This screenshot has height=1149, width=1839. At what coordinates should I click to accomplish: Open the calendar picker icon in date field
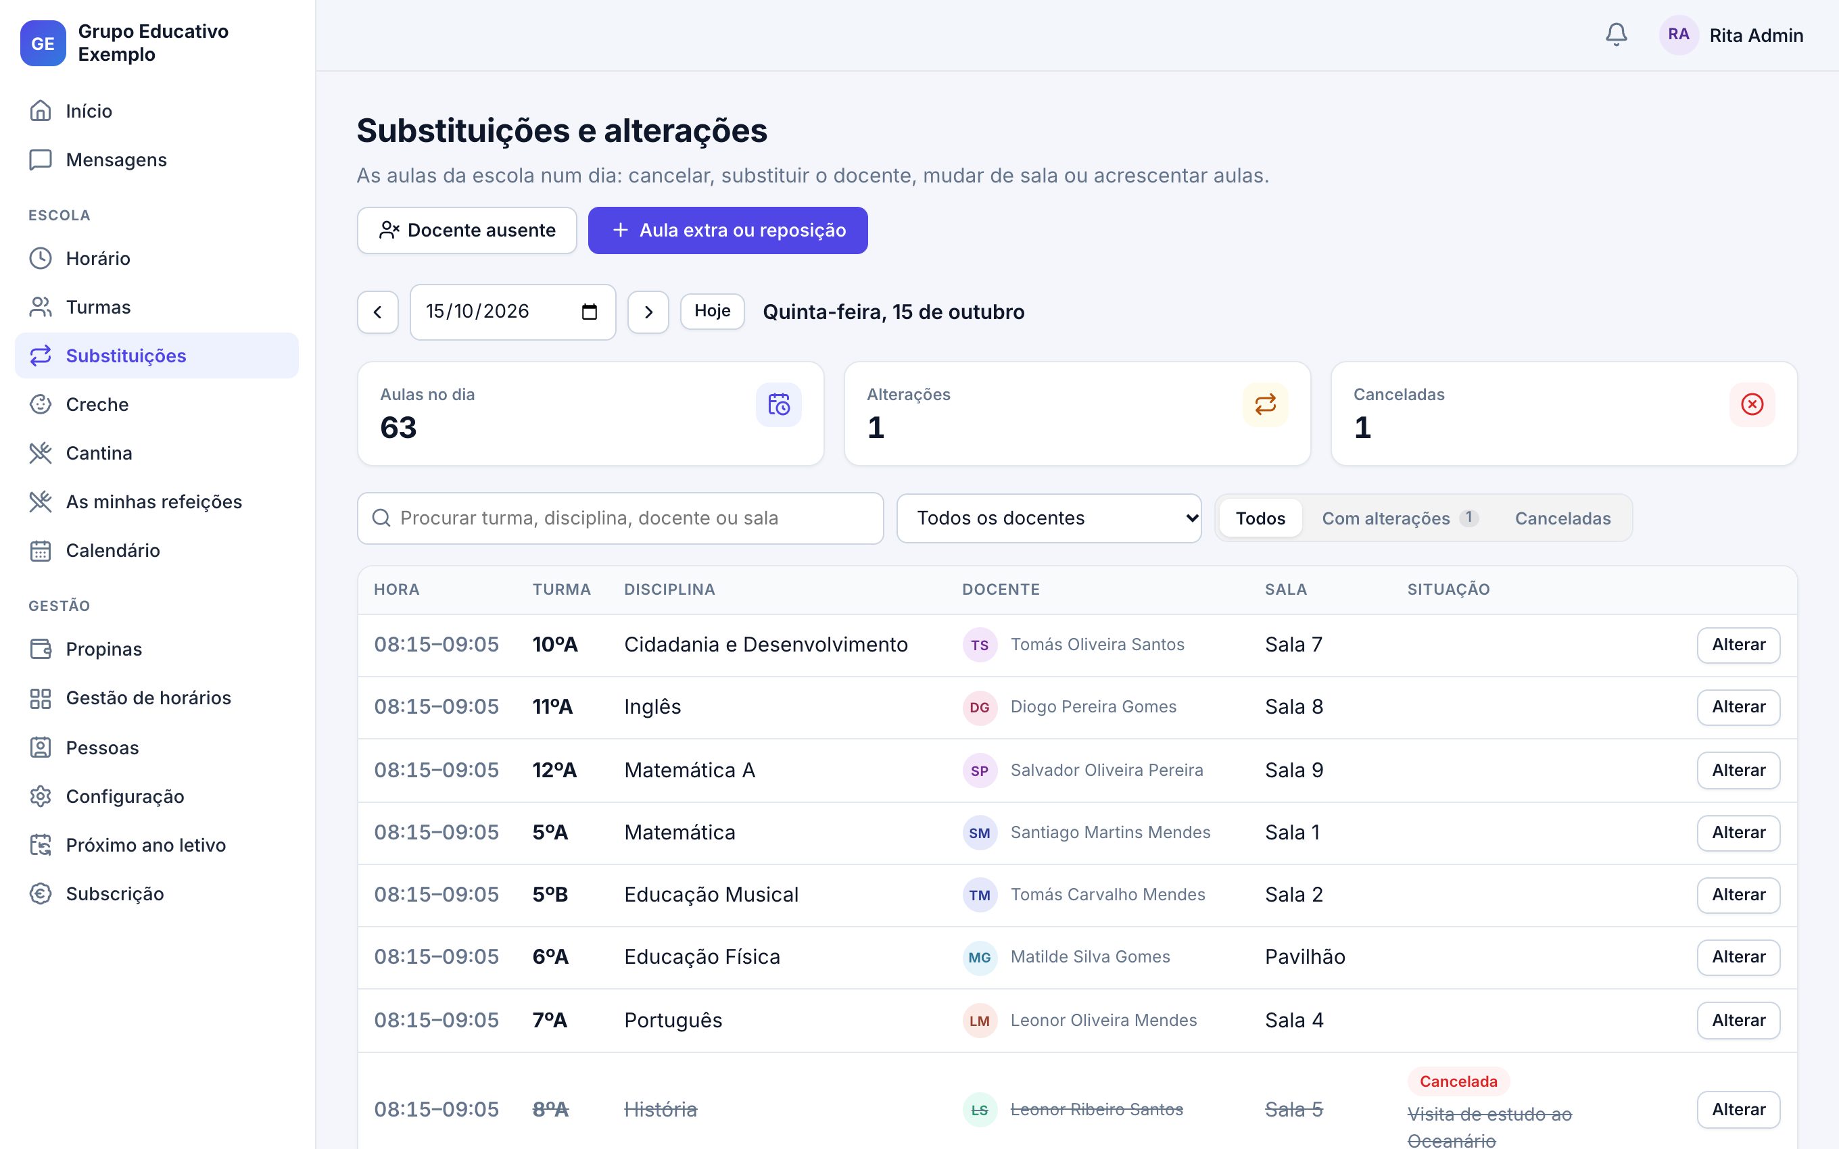point(589,312)
